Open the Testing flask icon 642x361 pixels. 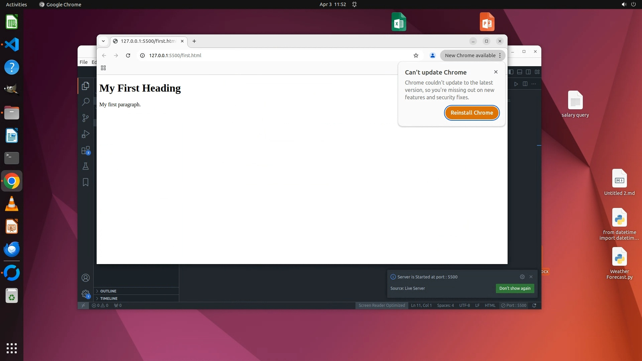tap(86, 166)
